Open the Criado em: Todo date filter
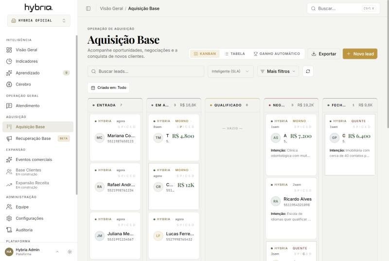 click(108, 88)
